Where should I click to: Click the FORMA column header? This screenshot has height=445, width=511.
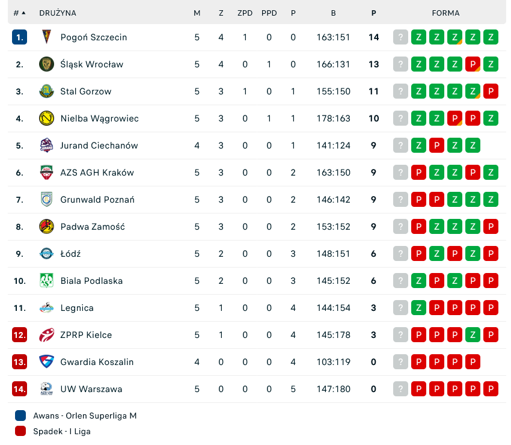445,13
